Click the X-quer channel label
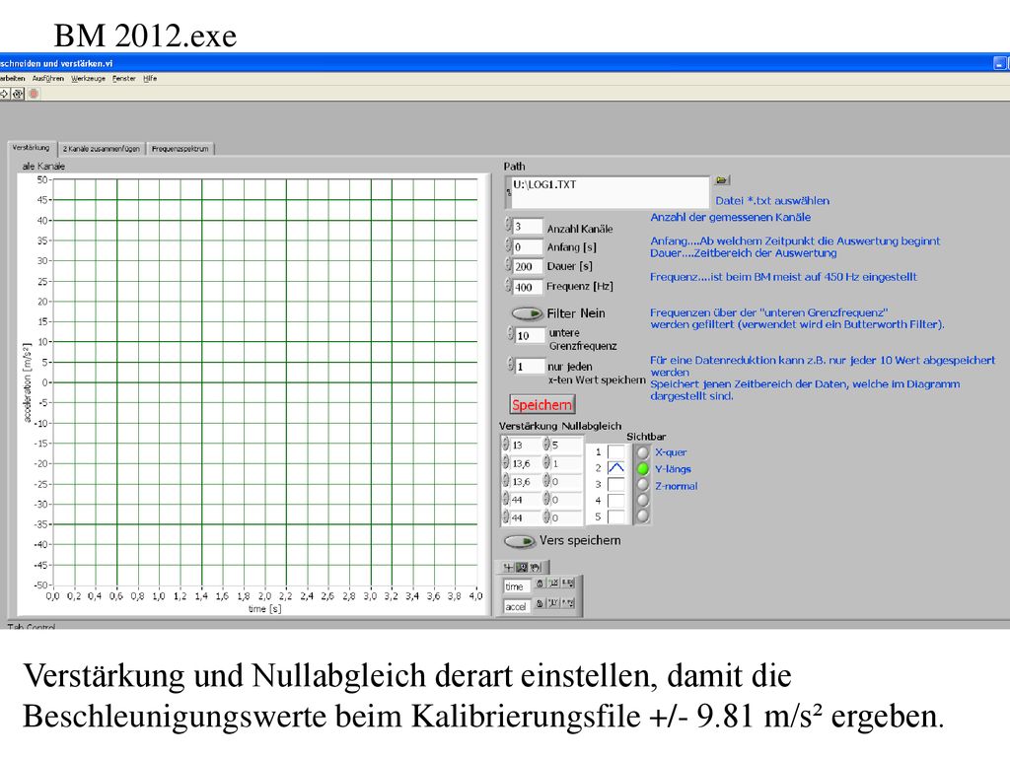The image size is (1010, 757). point(671,452)
